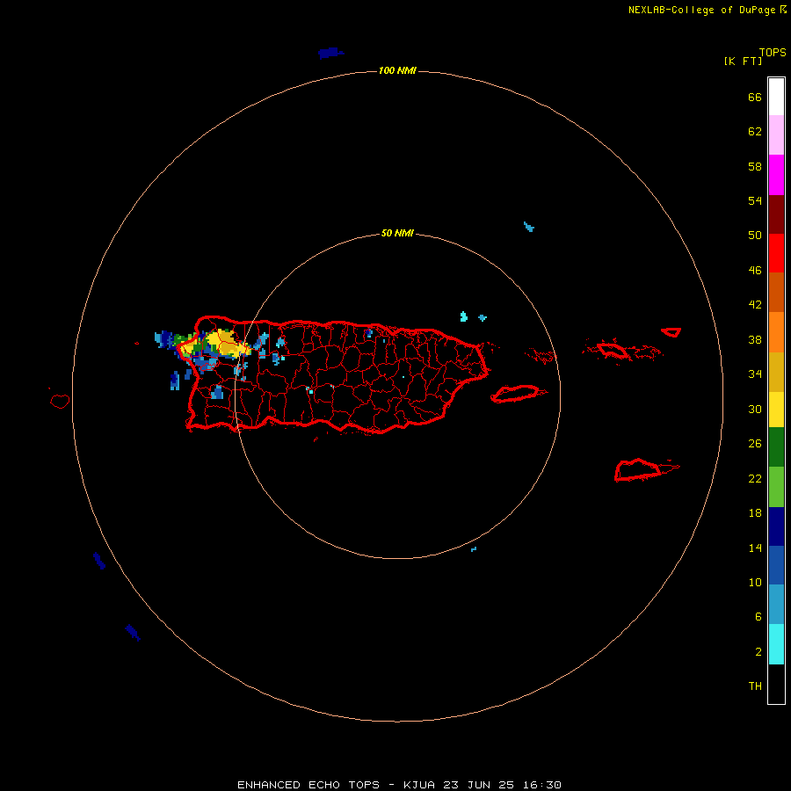Click the 50 NMI range ring label
791x791 pixels.
tap(397, 233)
